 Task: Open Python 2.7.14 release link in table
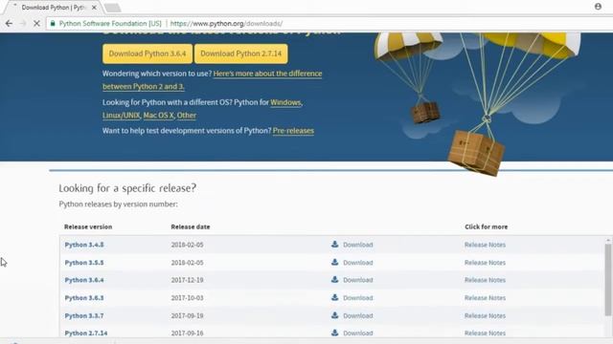(x=86, y=333)
